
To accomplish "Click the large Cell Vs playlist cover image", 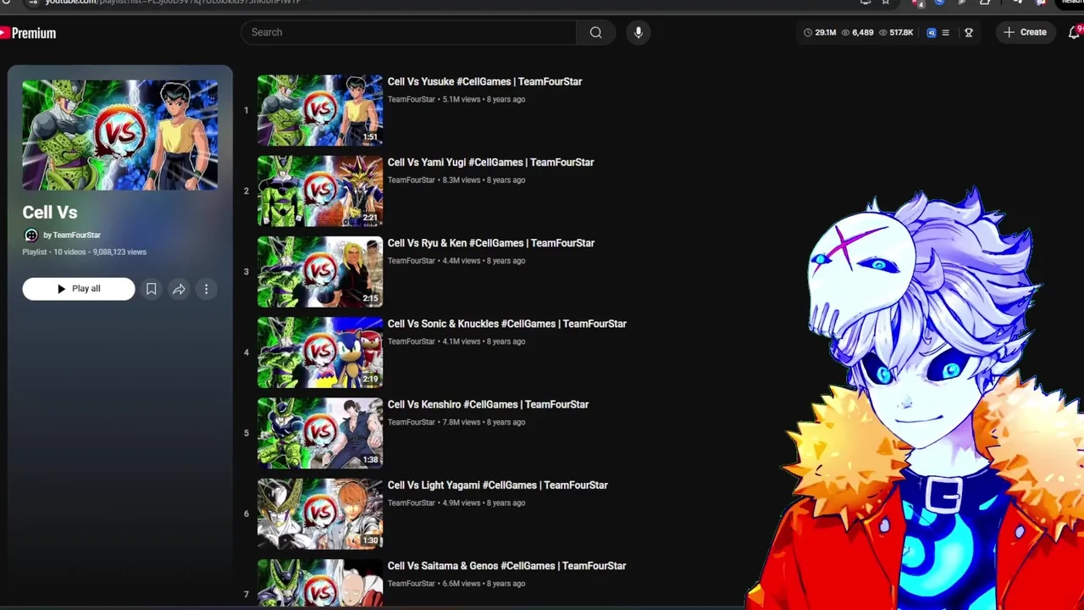I will [120, 135].
